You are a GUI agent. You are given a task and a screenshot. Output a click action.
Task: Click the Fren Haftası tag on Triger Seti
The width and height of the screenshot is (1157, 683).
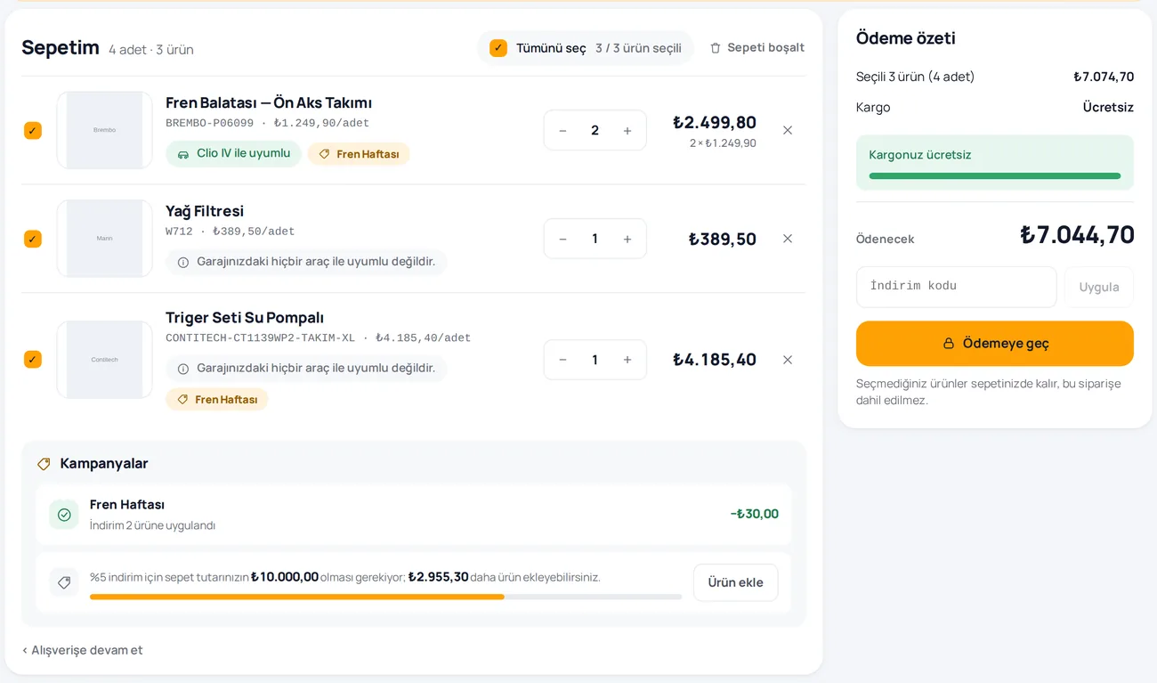(217, 400)
